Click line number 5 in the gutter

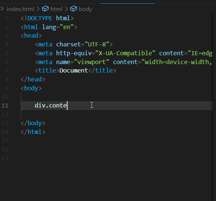(7, 53)
